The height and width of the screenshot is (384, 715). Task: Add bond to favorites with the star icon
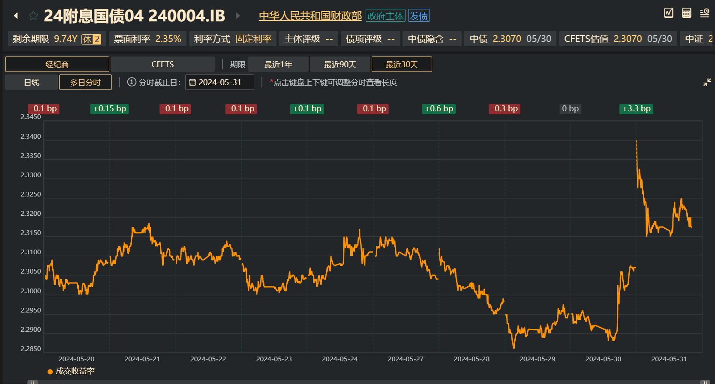(x=33, y=16)
